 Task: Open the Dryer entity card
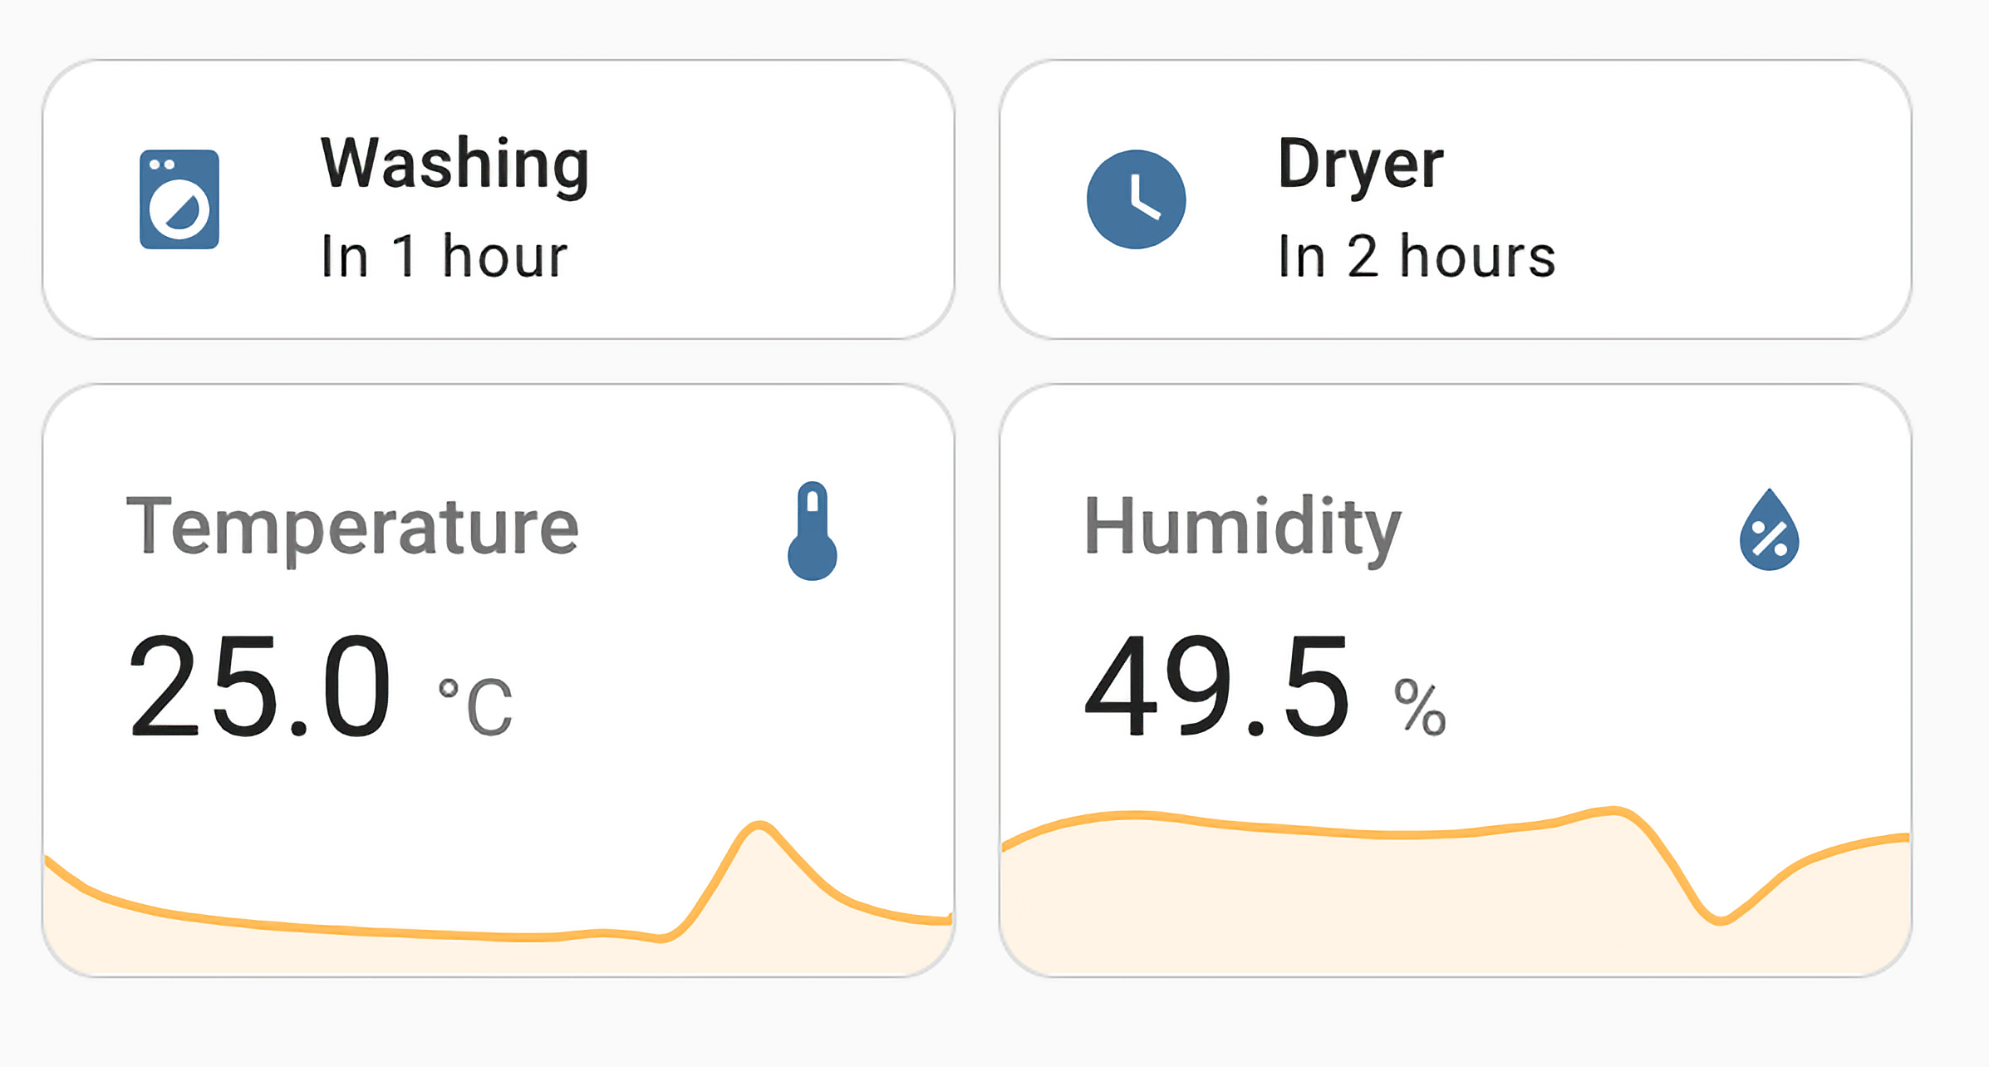point(1456,199)
